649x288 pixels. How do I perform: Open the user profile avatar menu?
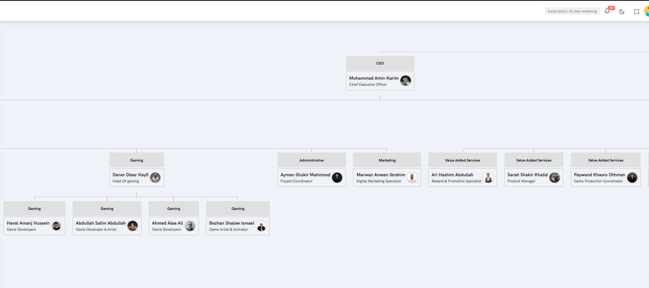(x=647, y=11)
